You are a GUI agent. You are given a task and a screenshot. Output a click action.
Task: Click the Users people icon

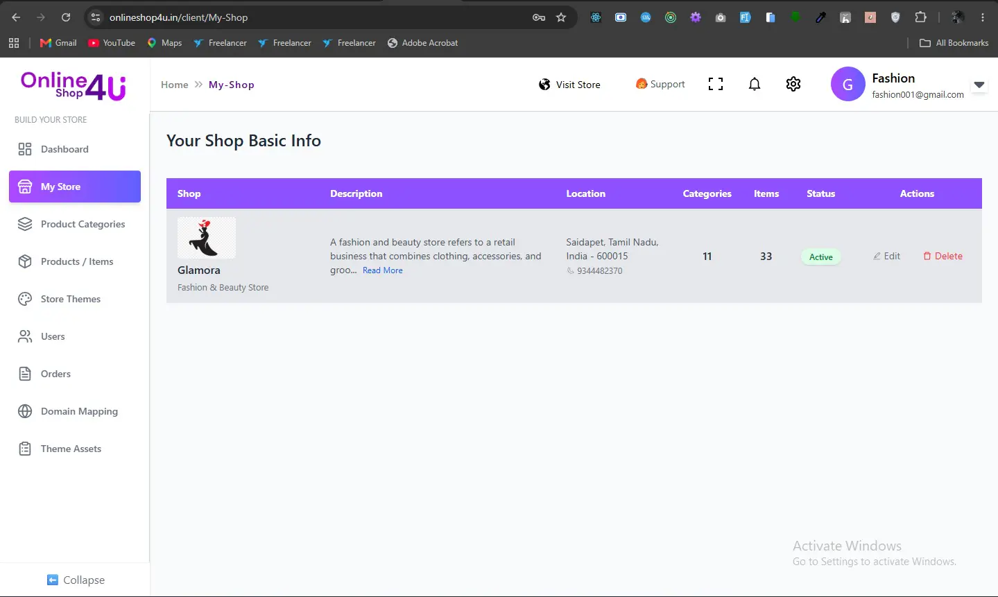point(25,336)
